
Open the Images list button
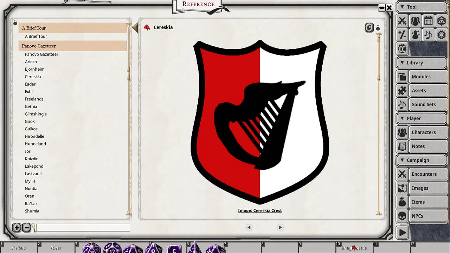pos(428,188)
